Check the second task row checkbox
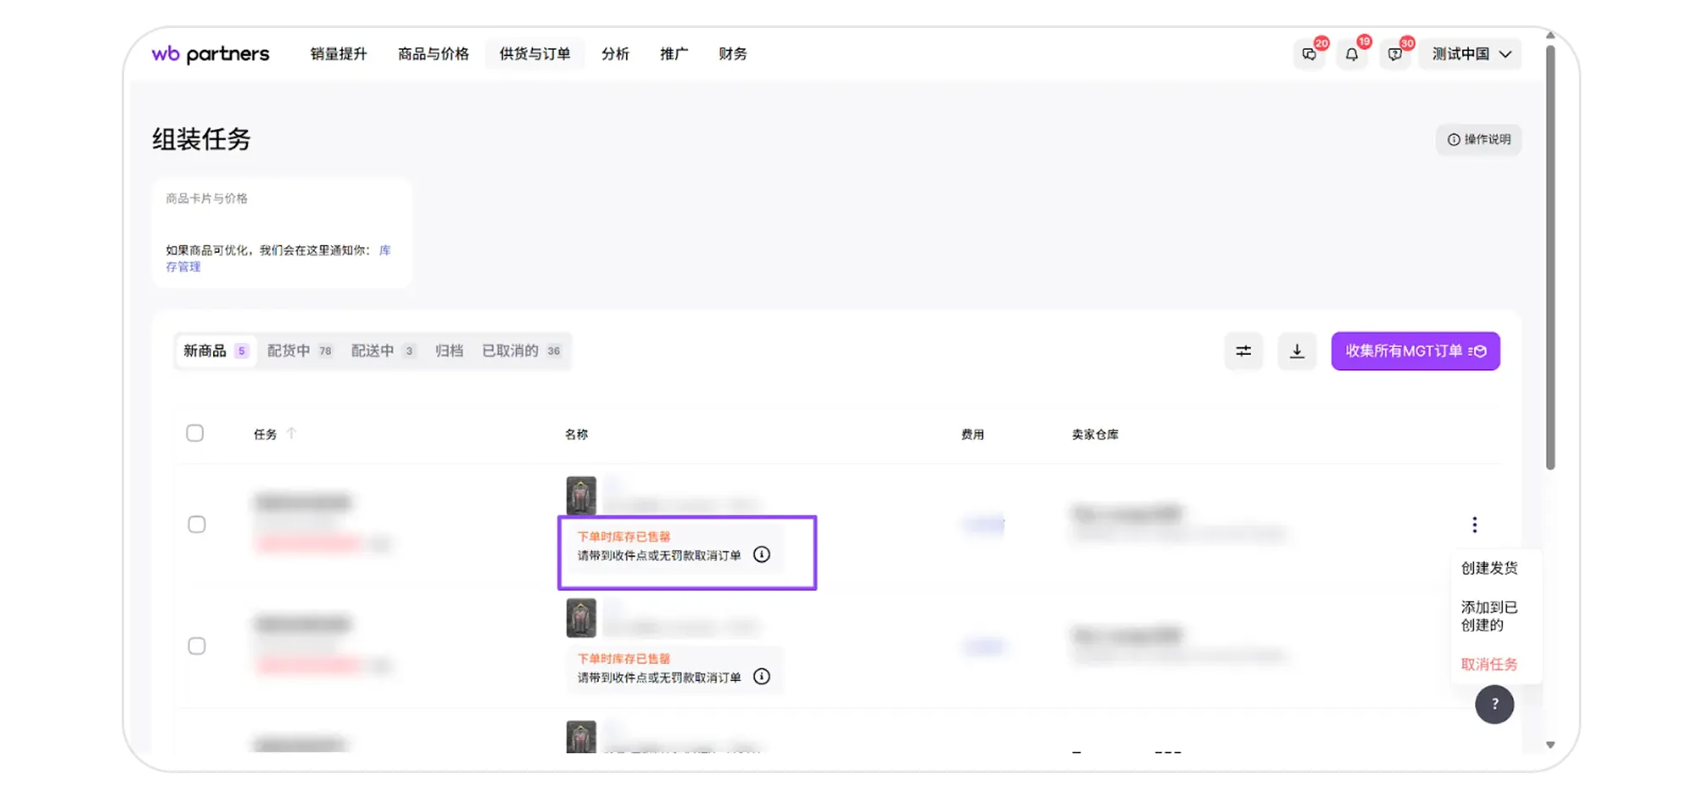 (197, 646)
